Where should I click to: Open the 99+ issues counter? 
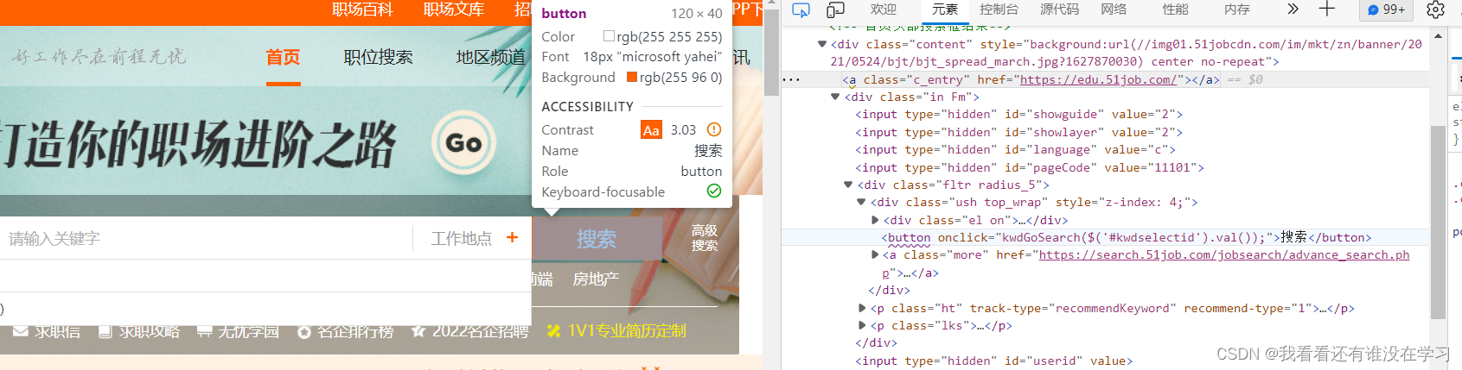[x=1387, y=9]
